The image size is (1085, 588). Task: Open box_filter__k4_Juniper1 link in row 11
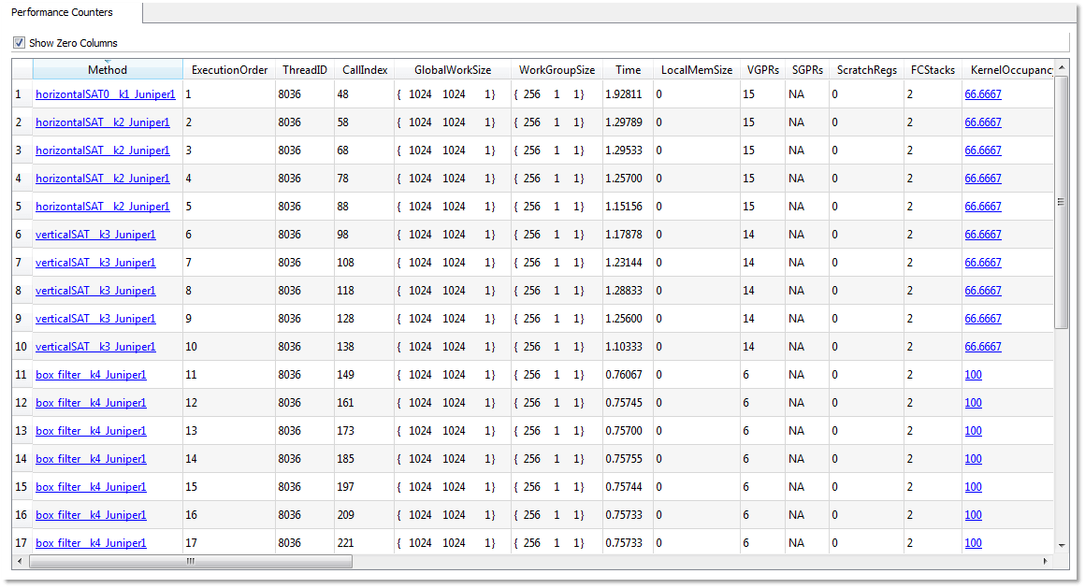(91, 375)
